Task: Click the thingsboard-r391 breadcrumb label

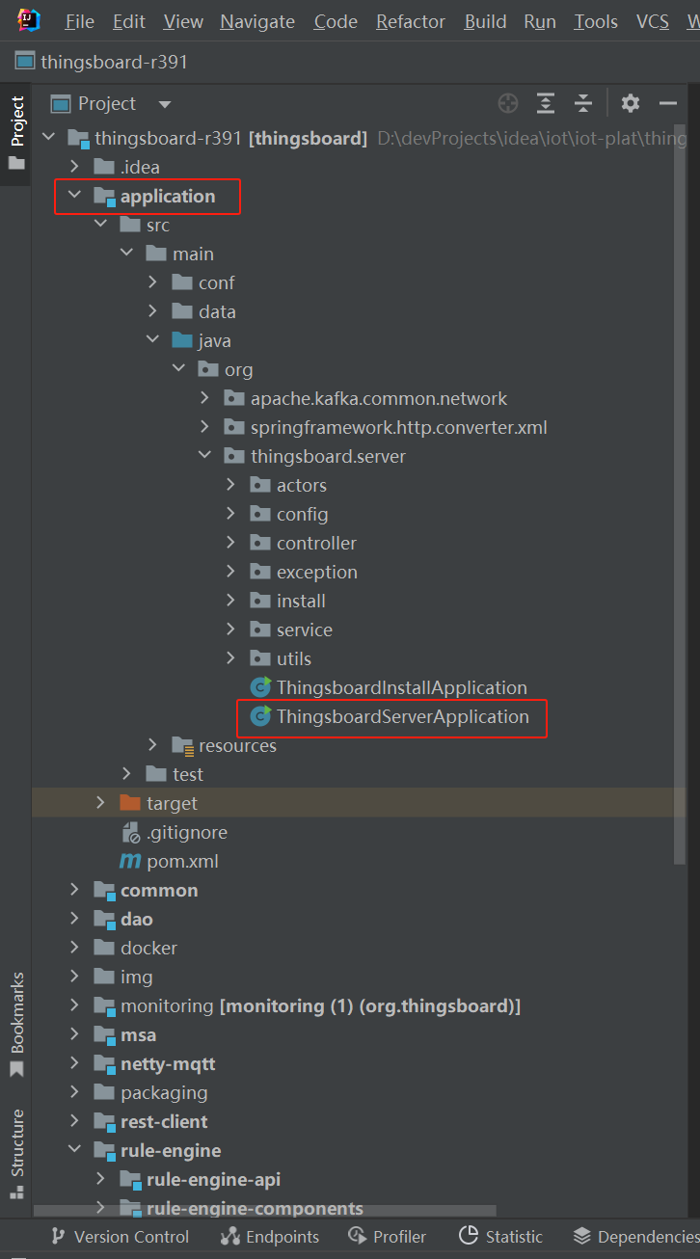Action: 114,62
